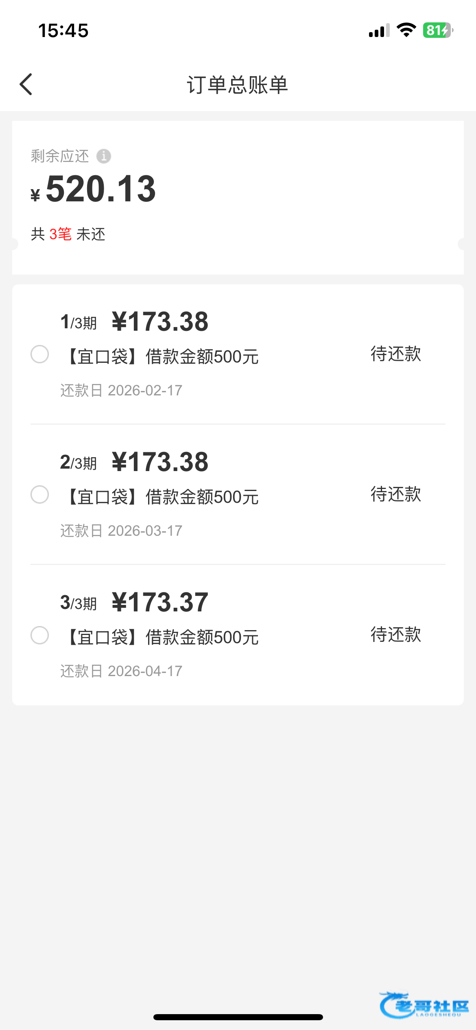This screenshot has width=476, height=1030.
Task: Tap the back arrow icon
Action: click(26, 85)
